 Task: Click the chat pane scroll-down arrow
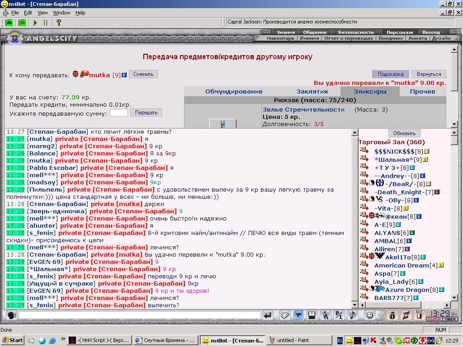(355, 305)
